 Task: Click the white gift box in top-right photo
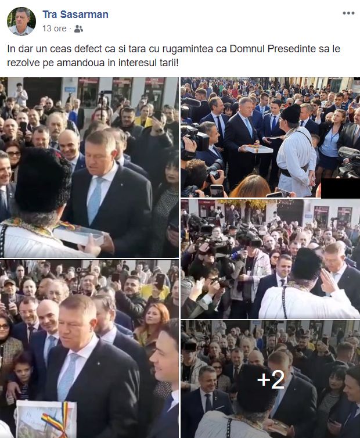259,149
